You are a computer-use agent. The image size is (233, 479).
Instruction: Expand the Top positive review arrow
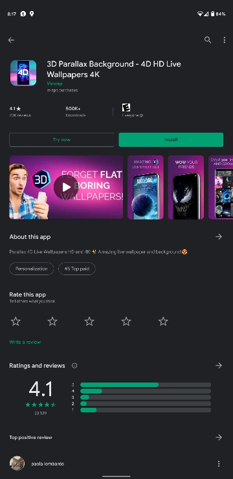coord(219,438)
